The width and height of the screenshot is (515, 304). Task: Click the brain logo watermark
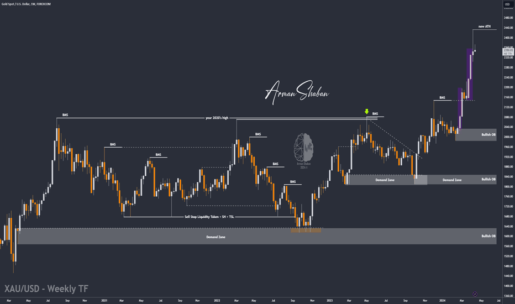tap(303, 148)
